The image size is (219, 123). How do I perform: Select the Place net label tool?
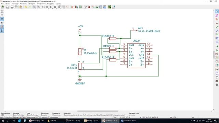coord(217,50)
